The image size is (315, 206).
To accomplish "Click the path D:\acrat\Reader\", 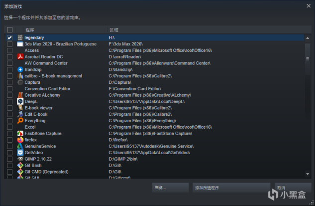I will [x=125, y=57].
